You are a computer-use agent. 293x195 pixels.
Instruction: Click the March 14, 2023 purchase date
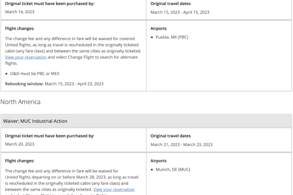click(x=20, y=12)
